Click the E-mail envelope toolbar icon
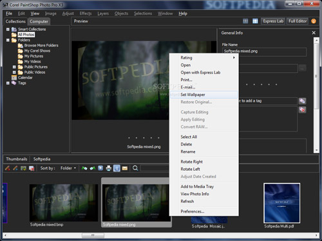The width and height of the screenshot is (322, 241). pos(125,168)
